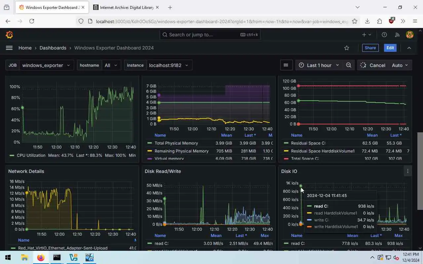Open a new browser tab
Viewport: 423px width, 264px height.
(x=170, y=7)
